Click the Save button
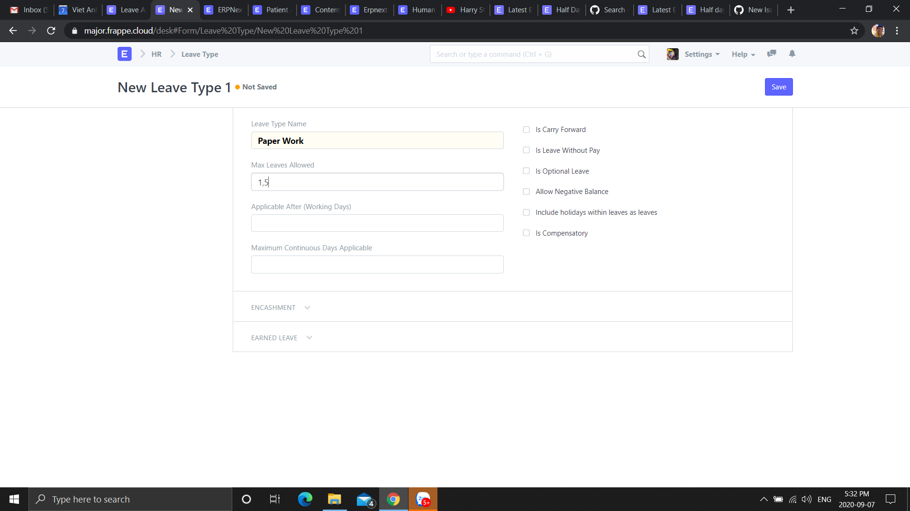The image size is (910, 511). pos(778,87)
